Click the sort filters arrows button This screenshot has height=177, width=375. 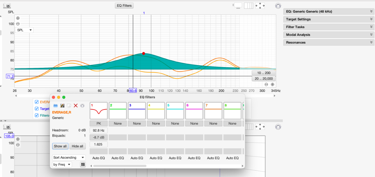(x=83, y=164)
